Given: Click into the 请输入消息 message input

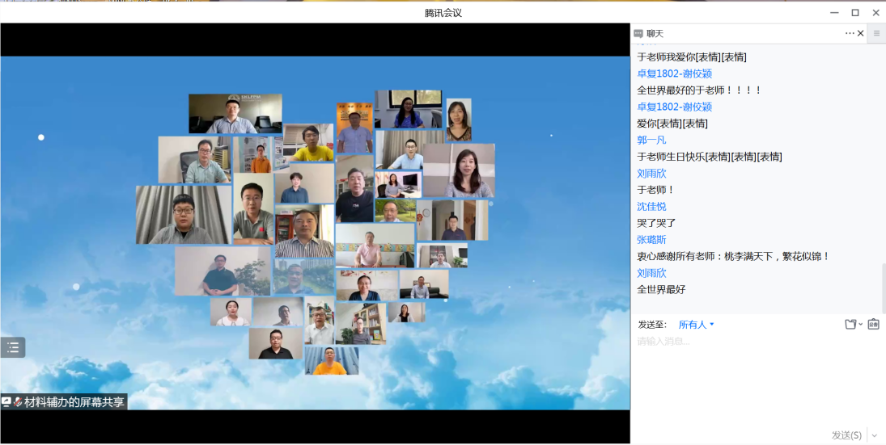Looking at the screenshot, I should click(x=752, y=372).
